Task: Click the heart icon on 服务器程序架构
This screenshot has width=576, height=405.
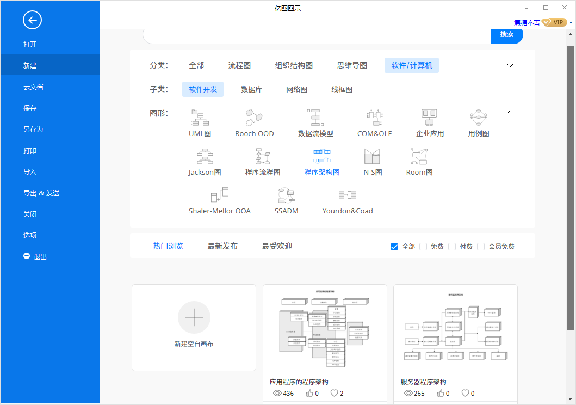Action: click(x=465, y=393)
